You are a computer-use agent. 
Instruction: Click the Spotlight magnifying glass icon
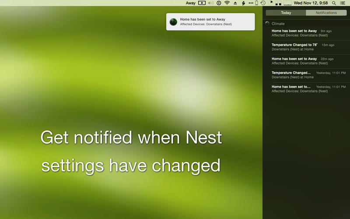coord(334,3)
